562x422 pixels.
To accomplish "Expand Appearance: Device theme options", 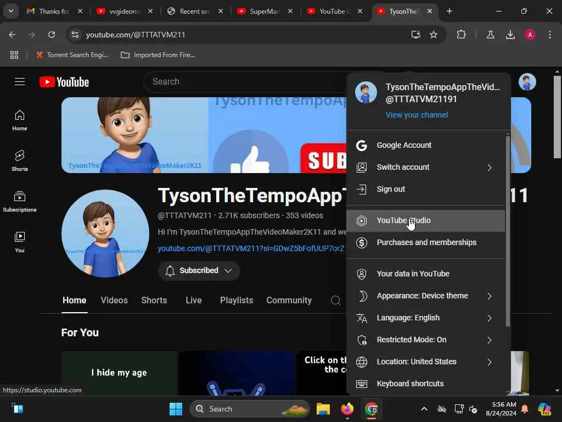I will (x=426, y=296).
